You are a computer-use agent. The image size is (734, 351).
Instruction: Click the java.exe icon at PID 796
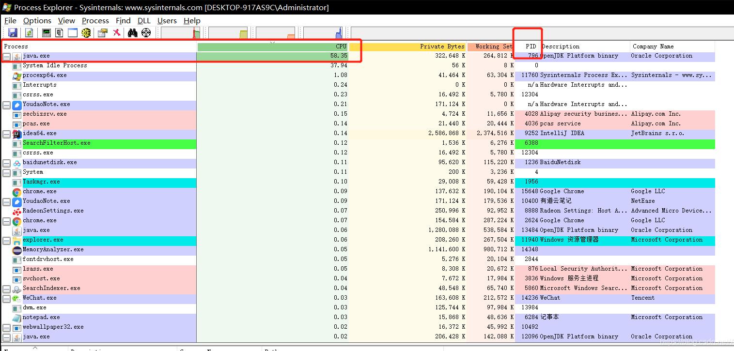[17, 56]
